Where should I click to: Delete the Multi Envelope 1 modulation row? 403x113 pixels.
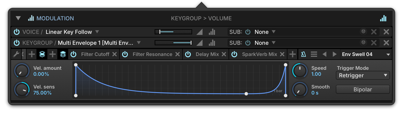[386, 43]
